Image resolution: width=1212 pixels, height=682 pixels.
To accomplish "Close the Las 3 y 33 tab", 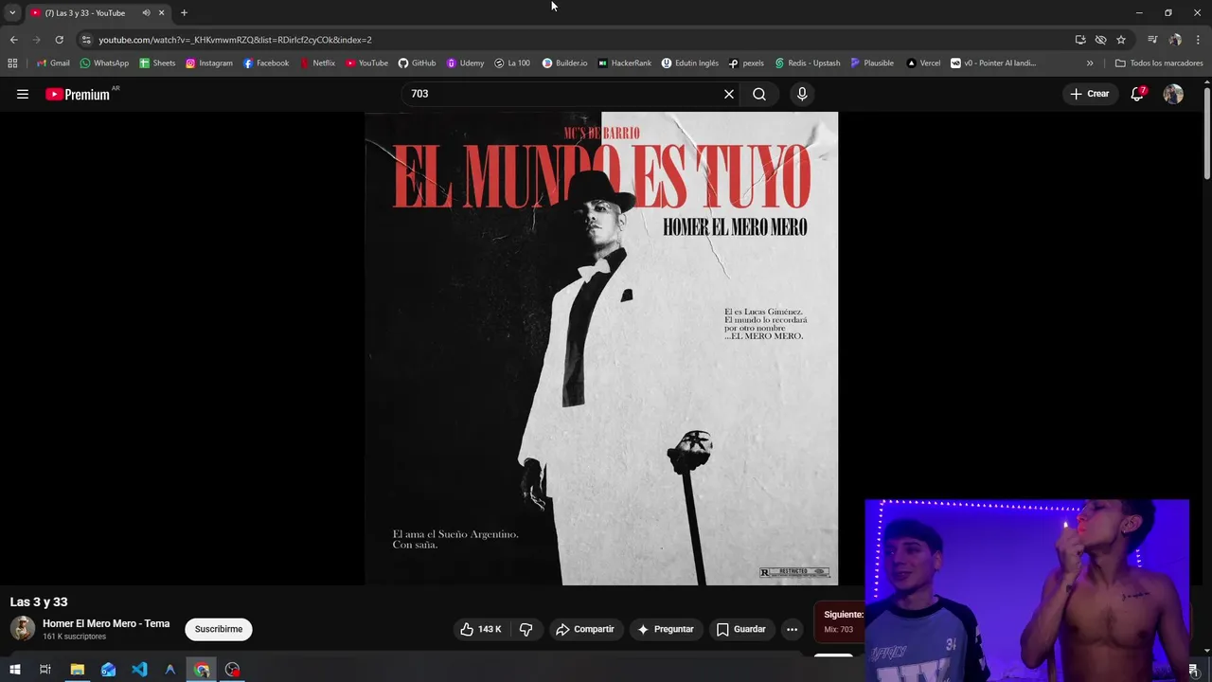I will (x=161, y=12).
